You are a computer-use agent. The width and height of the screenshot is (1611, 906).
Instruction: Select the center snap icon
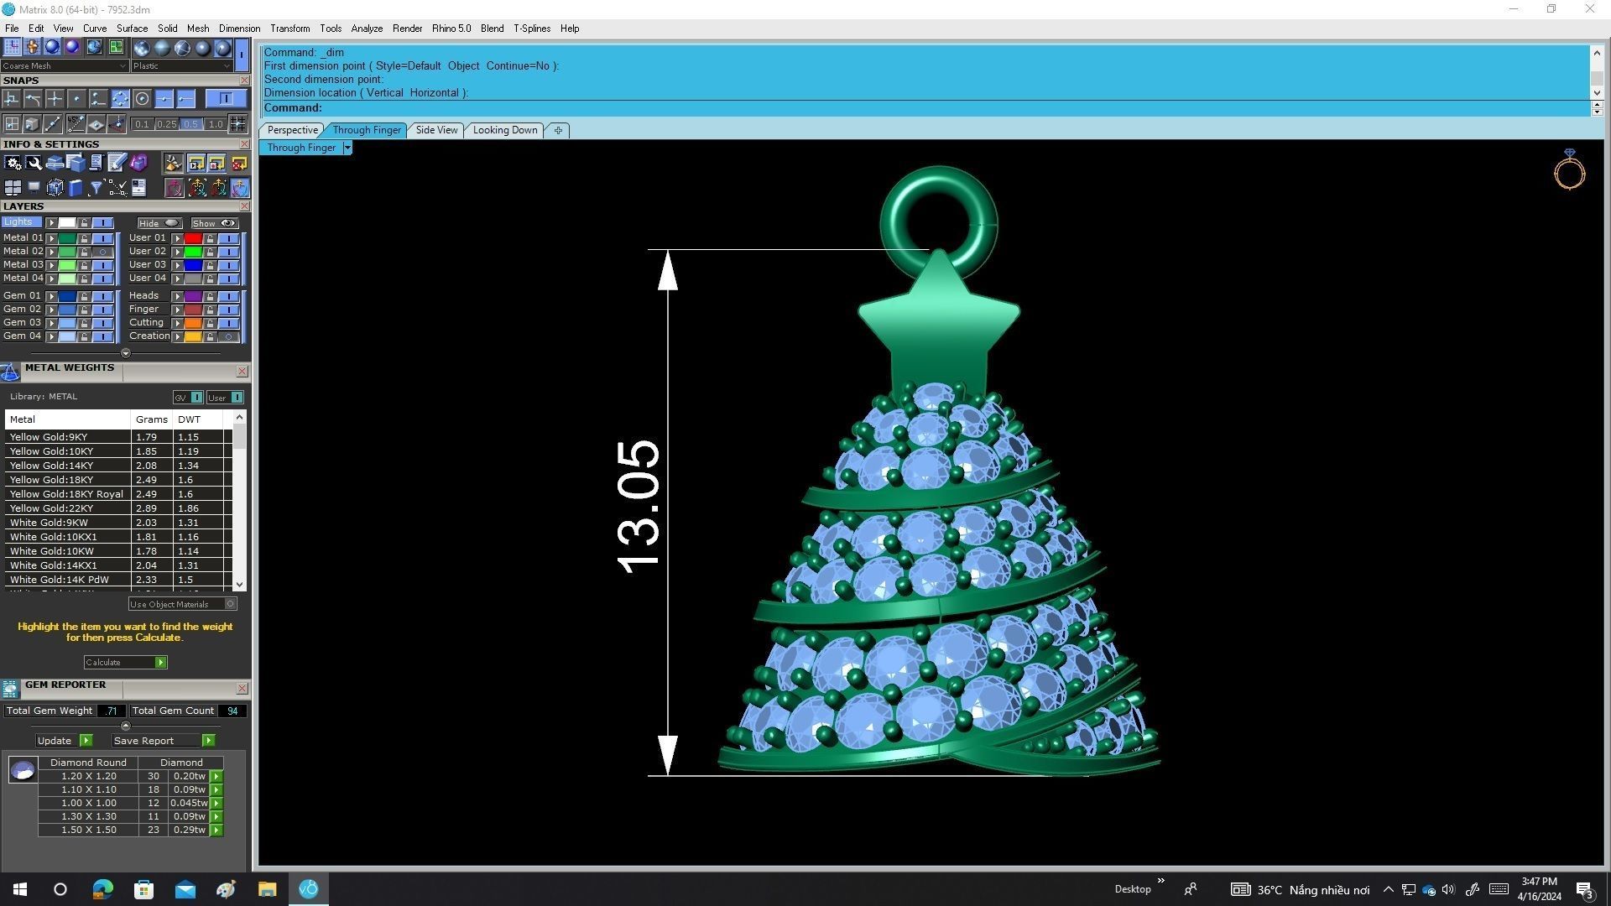point(142,99)
